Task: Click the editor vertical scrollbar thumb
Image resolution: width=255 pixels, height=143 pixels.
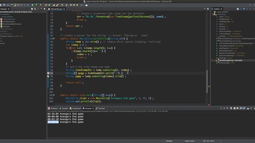Action: tap(207, 81)
